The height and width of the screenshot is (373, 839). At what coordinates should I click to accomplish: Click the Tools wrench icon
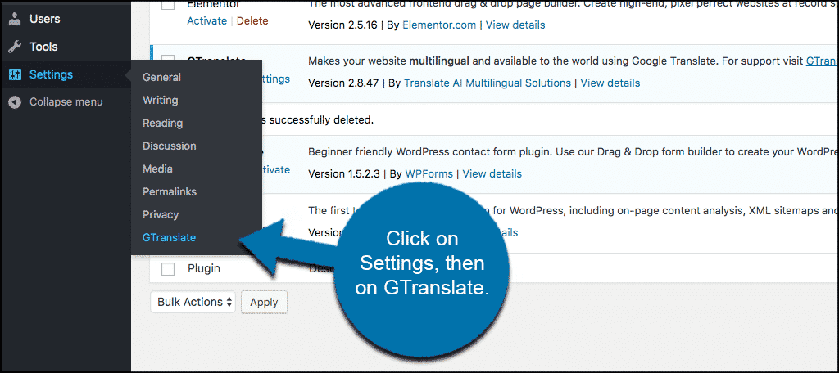click(x=15, y=47)
